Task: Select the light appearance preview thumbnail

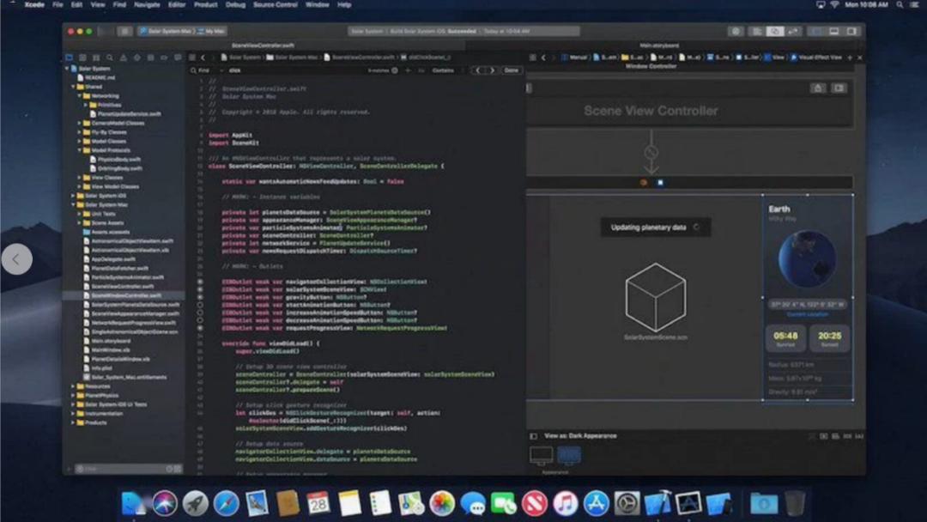Action: click(x=541, y=455)
